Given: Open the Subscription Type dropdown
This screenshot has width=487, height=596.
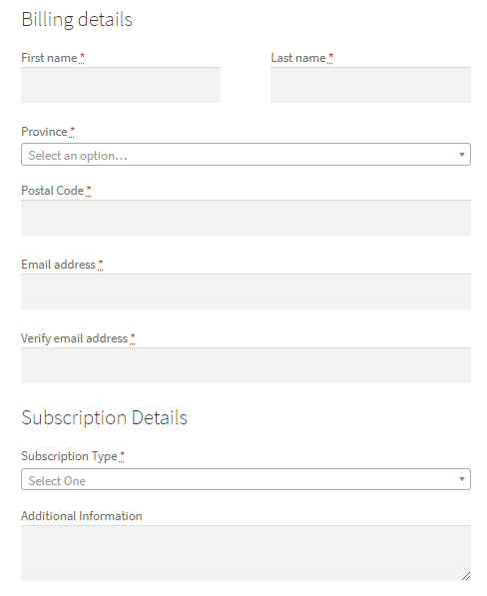Looking at the screenshot, I should [245, 479].
